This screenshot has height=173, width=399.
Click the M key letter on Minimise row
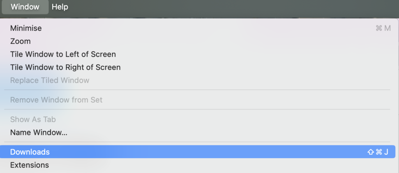click(387, 28)
